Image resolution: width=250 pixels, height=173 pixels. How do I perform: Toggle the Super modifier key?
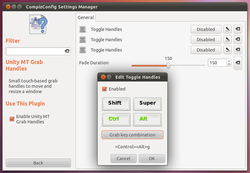(x=147, y=104)
